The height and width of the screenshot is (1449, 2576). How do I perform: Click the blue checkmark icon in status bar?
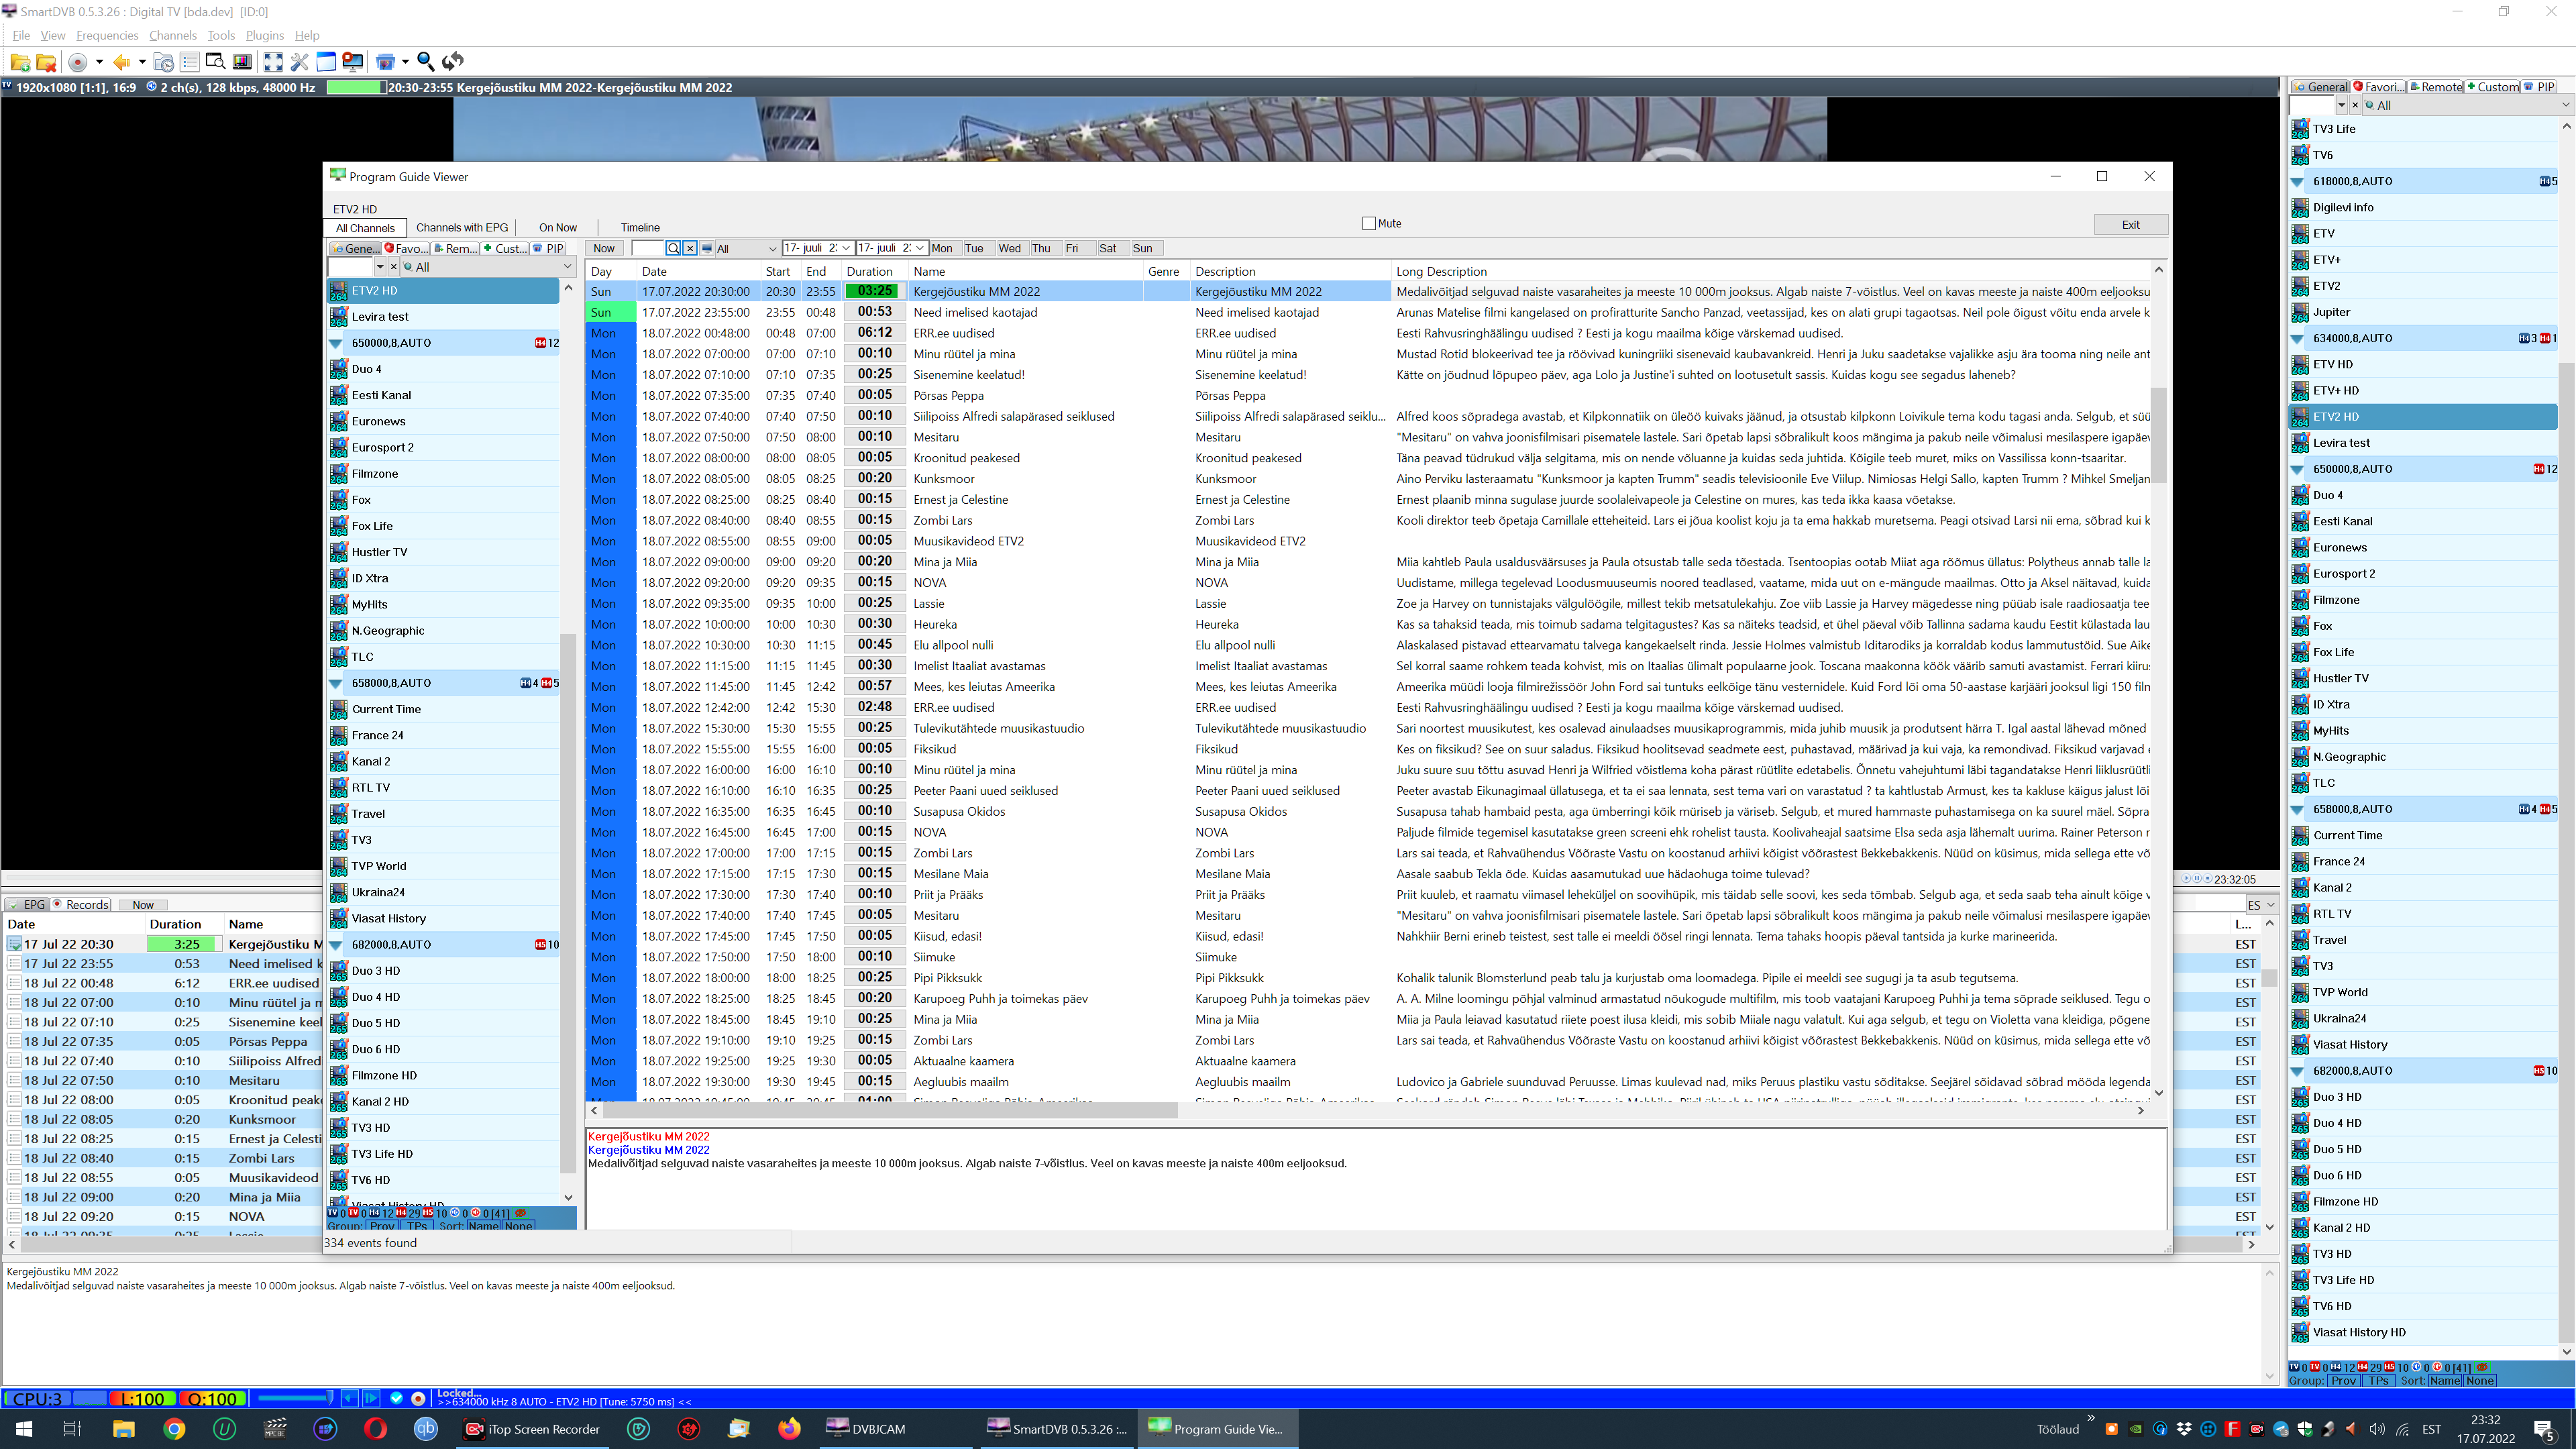click(x=396, y=1398)
